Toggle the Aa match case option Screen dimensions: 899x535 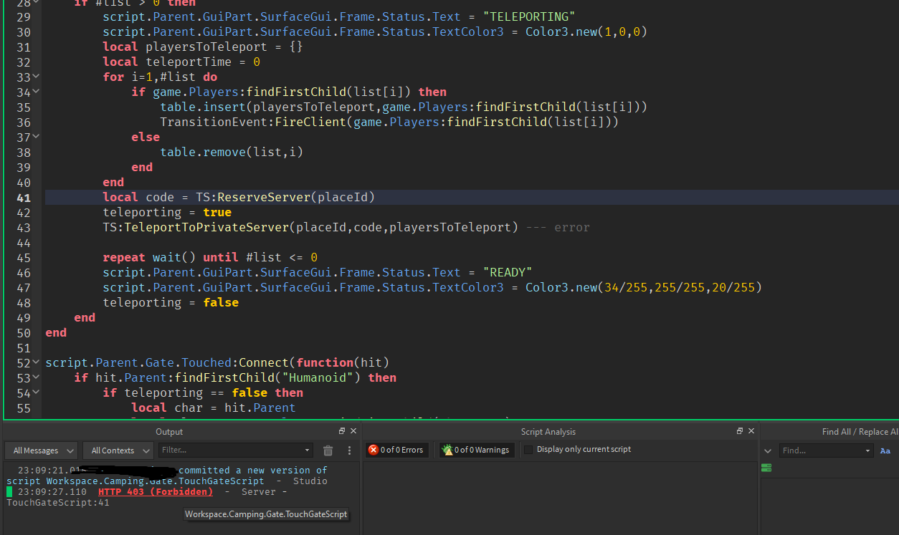pyautogui.click(x=885, y=450)
